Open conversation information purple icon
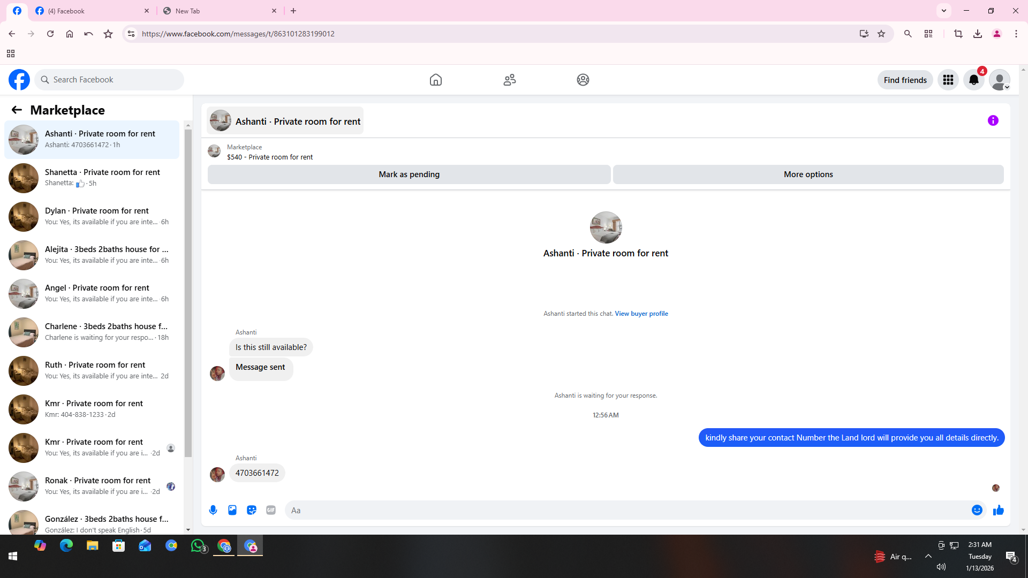Screen dimensions: 1028x578 pos(993,120)
